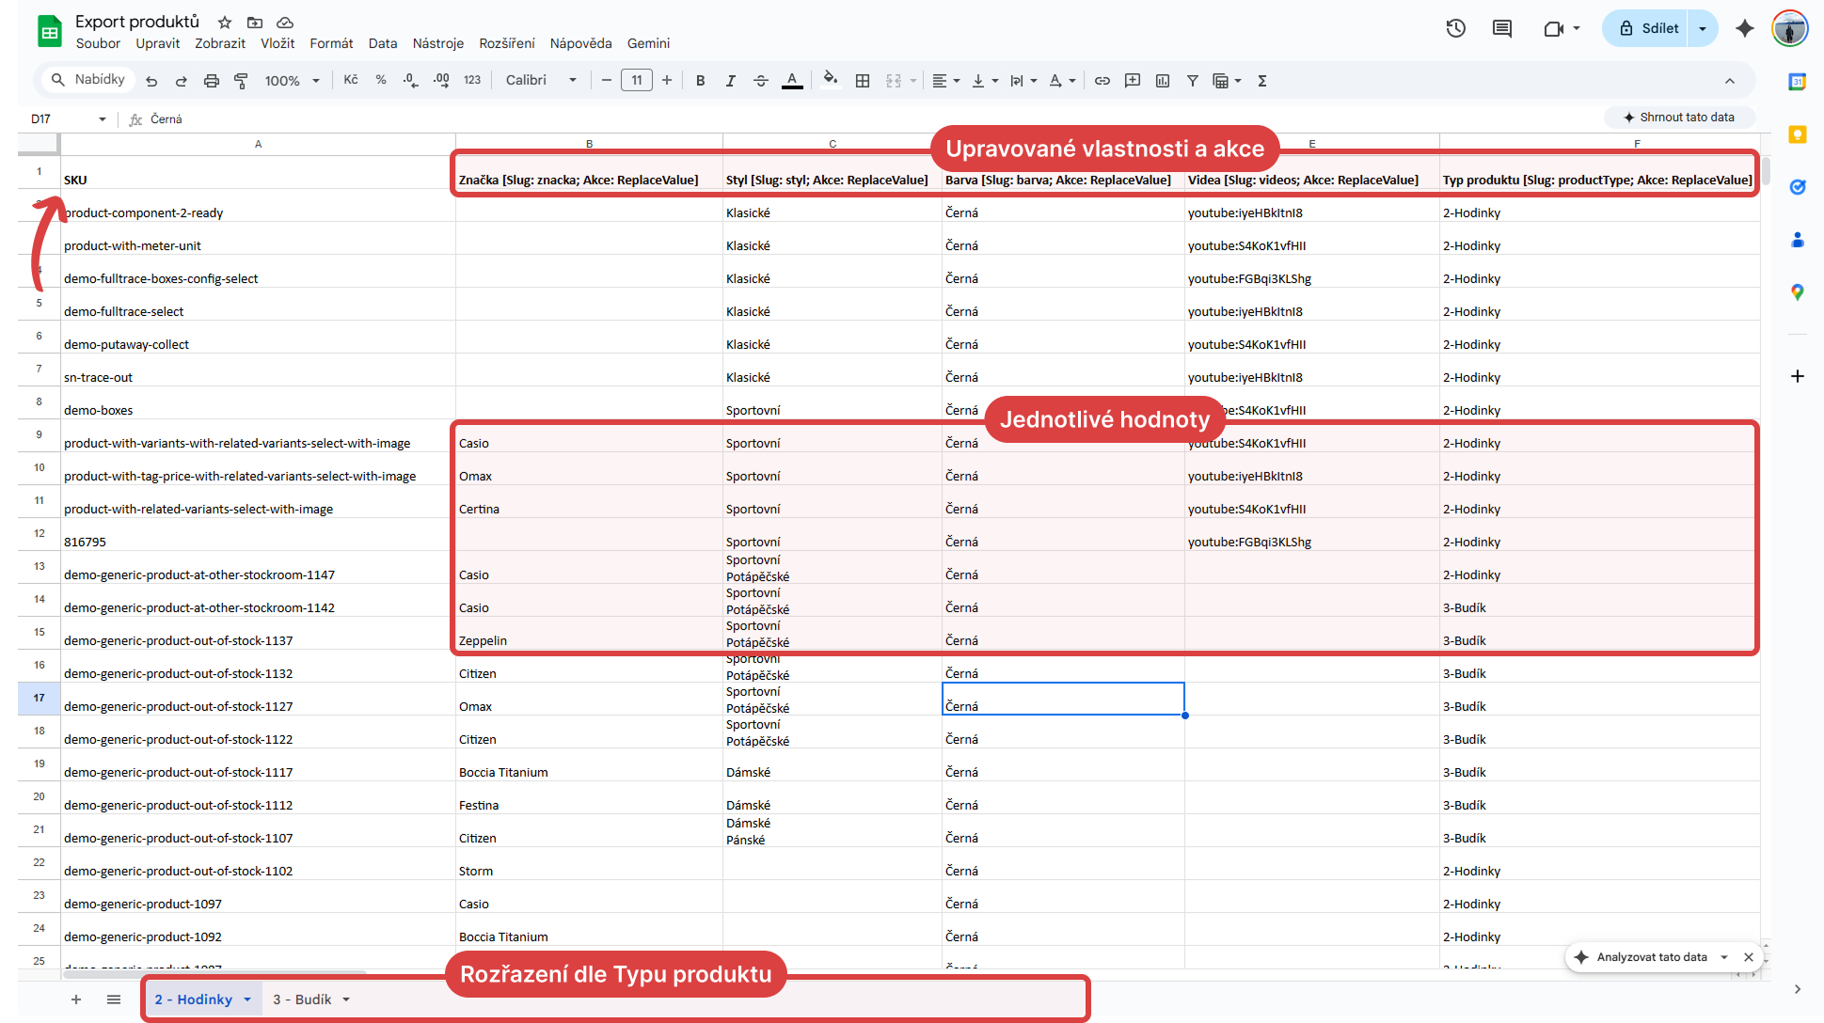Open the fill color paint bucket
The image size is (1824, 1023).
830,80
